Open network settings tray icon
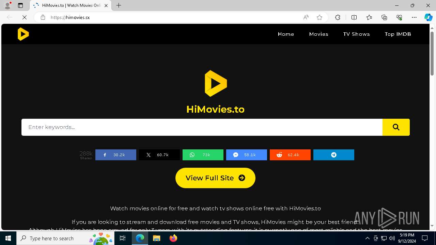Screen dimensions: 436x245 point(384,238)
